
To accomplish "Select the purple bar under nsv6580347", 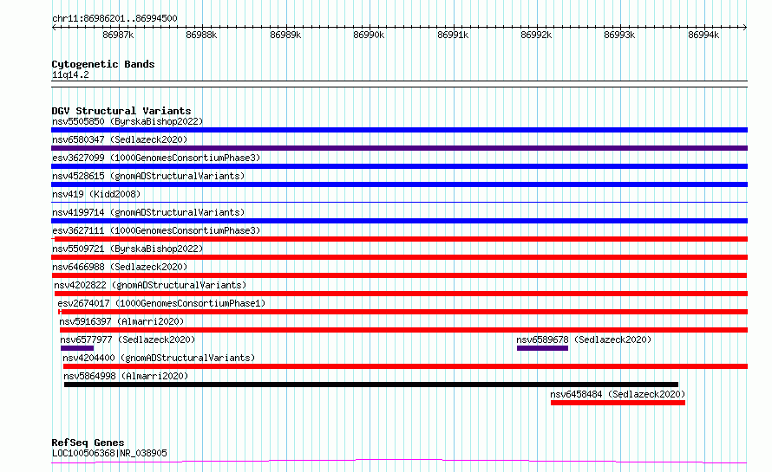I will [399, 148].
